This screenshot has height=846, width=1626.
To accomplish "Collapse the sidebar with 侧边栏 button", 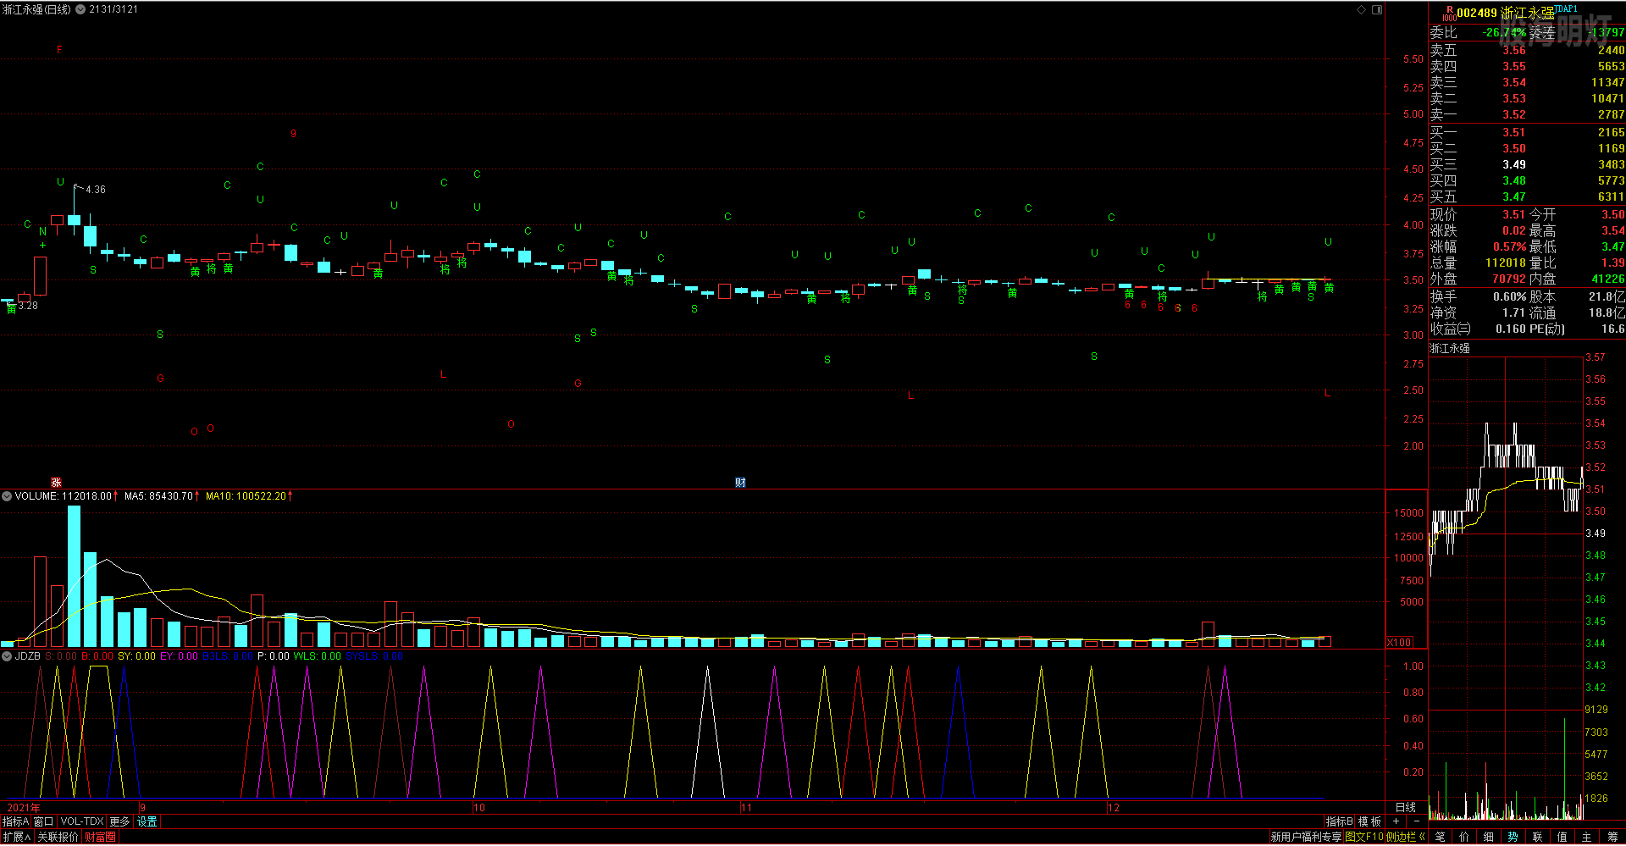I will pyautogui.click(x=1406, y=837).
